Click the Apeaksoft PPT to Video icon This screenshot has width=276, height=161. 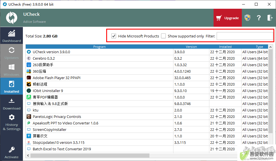[29, 123]
